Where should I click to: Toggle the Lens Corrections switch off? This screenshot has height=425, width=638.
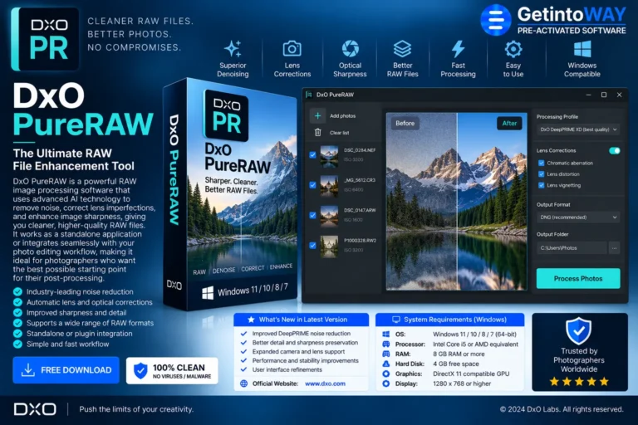click(x=615, y=151)
